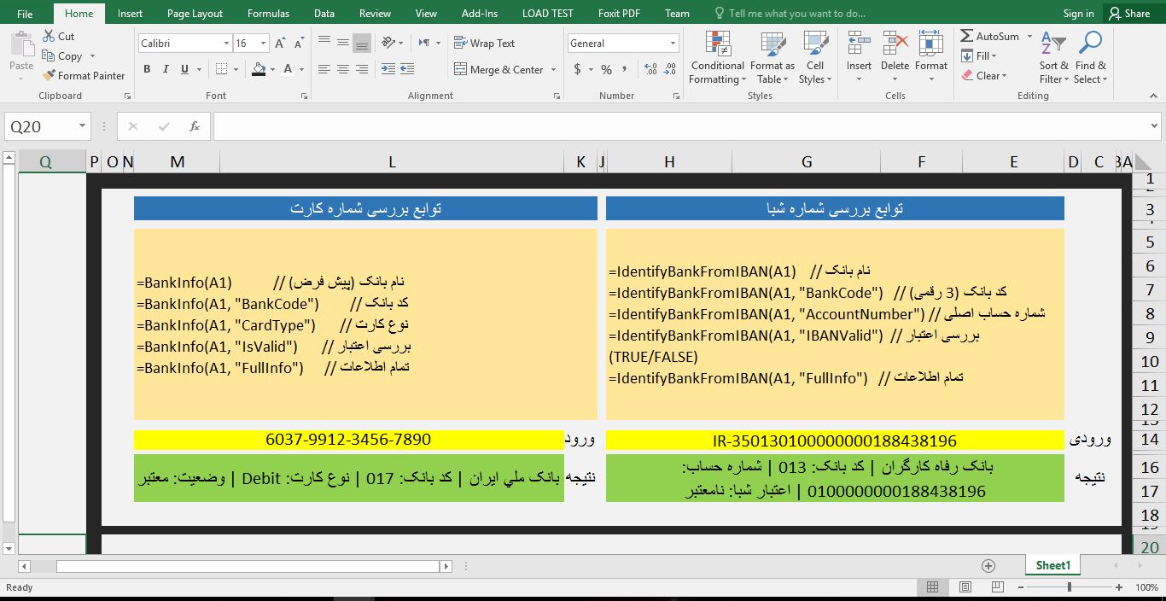The image size is (1166, 601).
Task: Apply Percent Style
Action: 607,69
